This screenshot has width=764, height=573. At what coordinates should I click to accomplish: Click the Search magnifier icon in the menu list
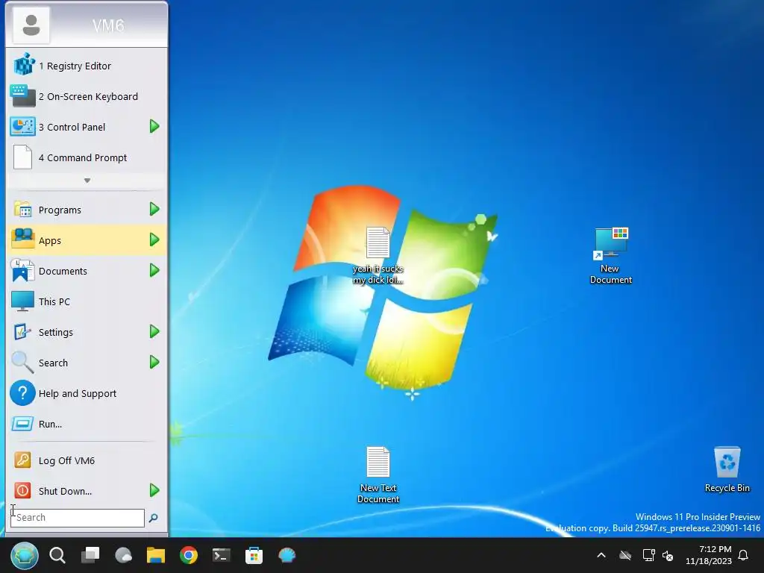(22, 363)
